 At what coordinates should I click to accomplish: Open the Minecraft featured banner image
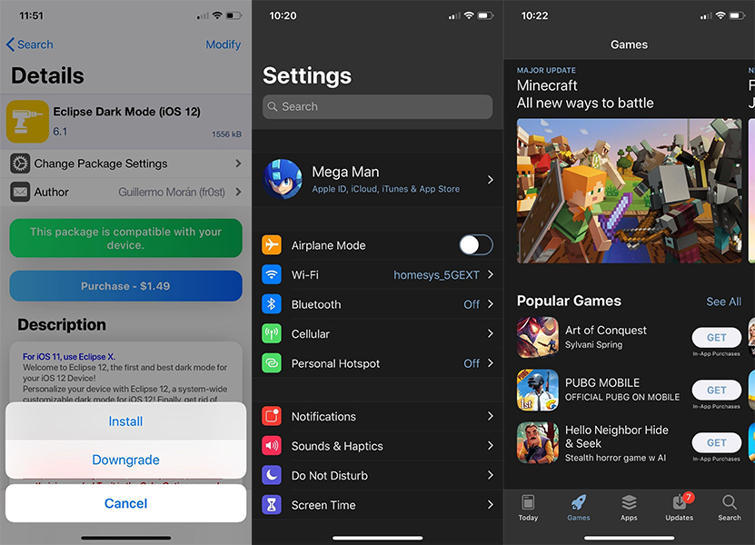point(630,191)
